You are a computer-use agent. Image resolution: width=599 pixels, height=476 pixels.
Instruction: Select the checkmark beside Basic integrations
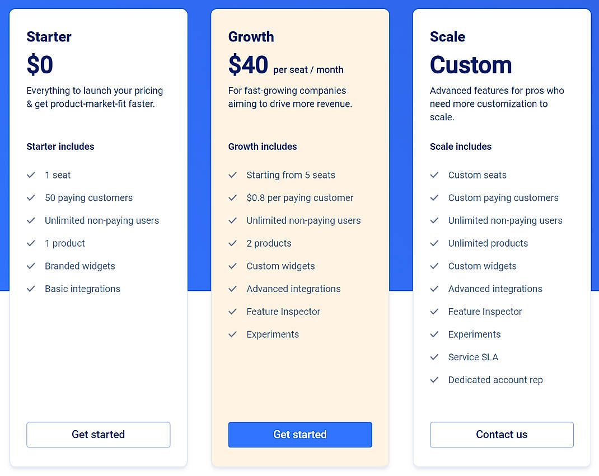[x=31, y=289]
